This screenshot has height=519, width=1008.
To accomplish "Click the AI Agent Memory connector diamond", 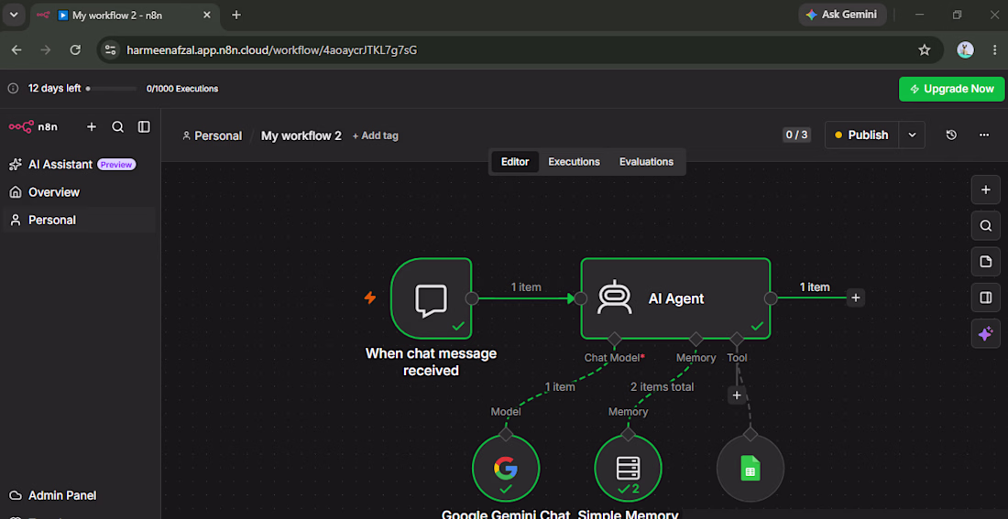I will point(696,339).
